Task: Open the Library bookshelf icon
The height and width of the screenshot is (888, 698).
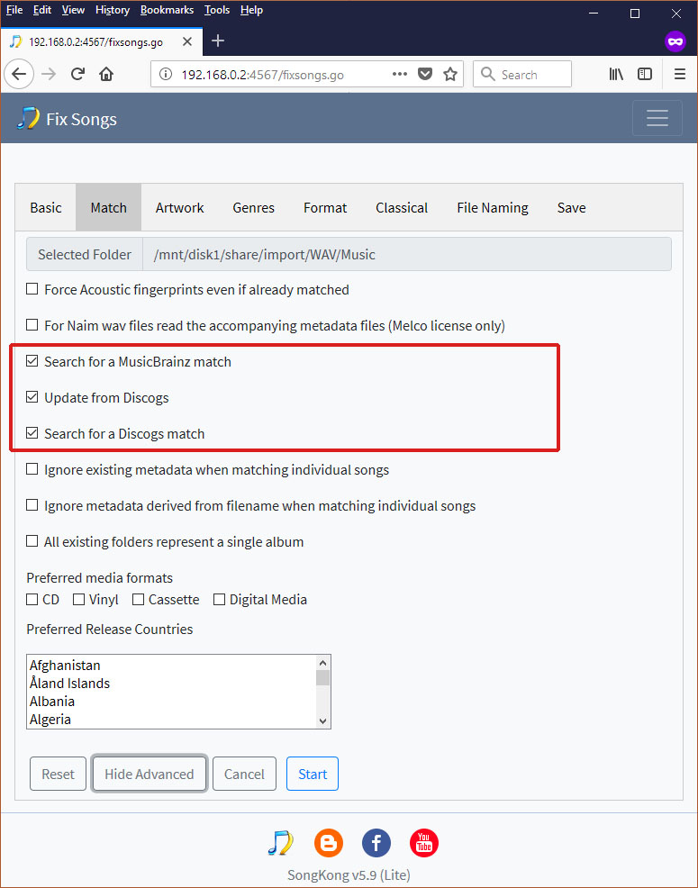Action: (616, 74)
